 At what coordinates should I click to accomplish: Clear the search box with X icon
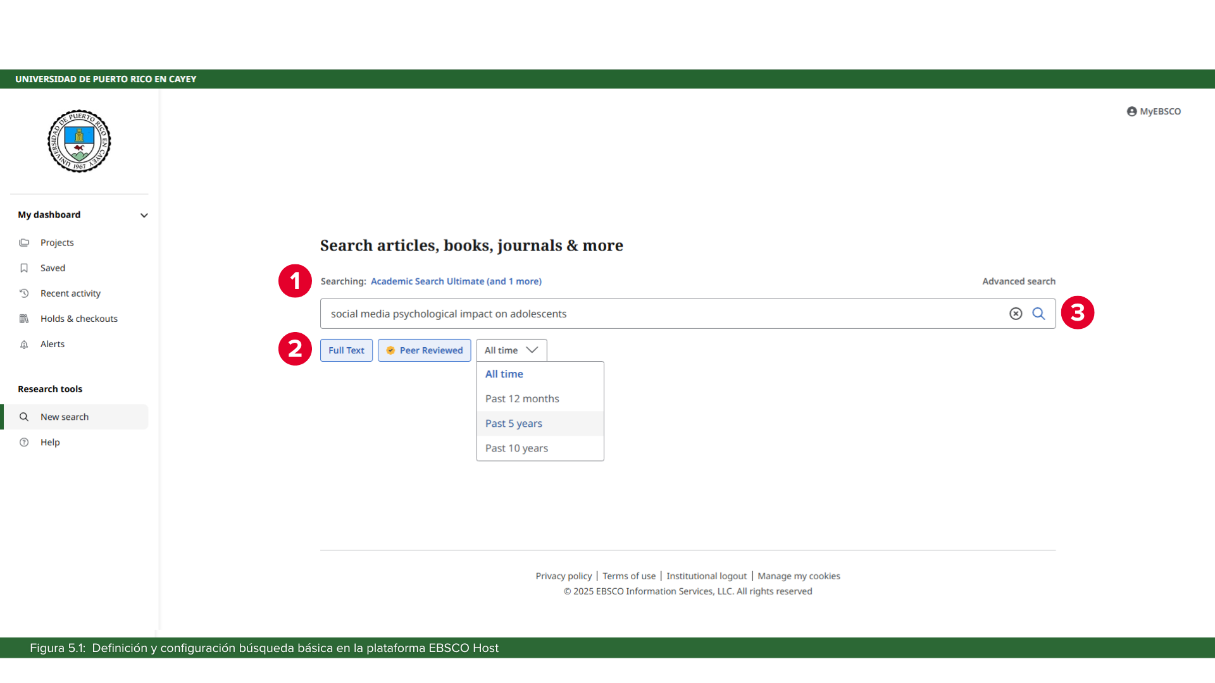coord(1016,314)
